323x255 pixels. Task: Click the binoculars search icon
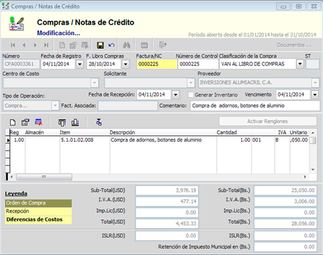(126, 45)
